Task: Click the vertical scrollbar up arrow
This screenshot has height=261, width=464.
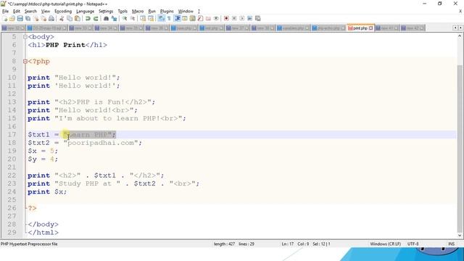Action: 460,36
